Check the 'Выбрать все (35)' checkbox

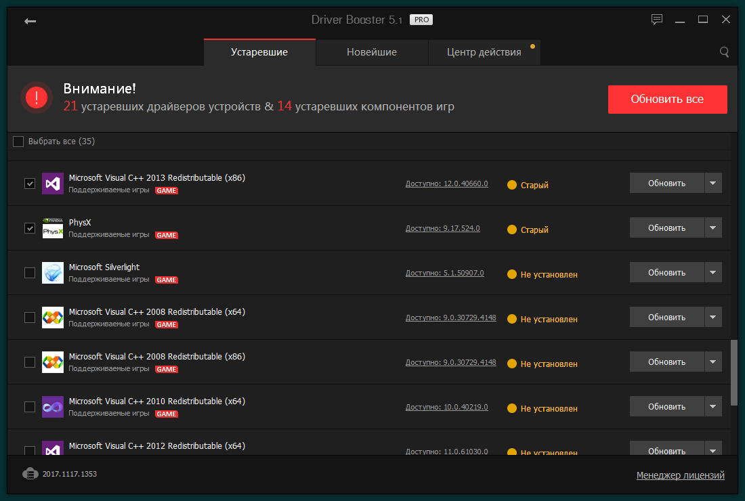18,141
